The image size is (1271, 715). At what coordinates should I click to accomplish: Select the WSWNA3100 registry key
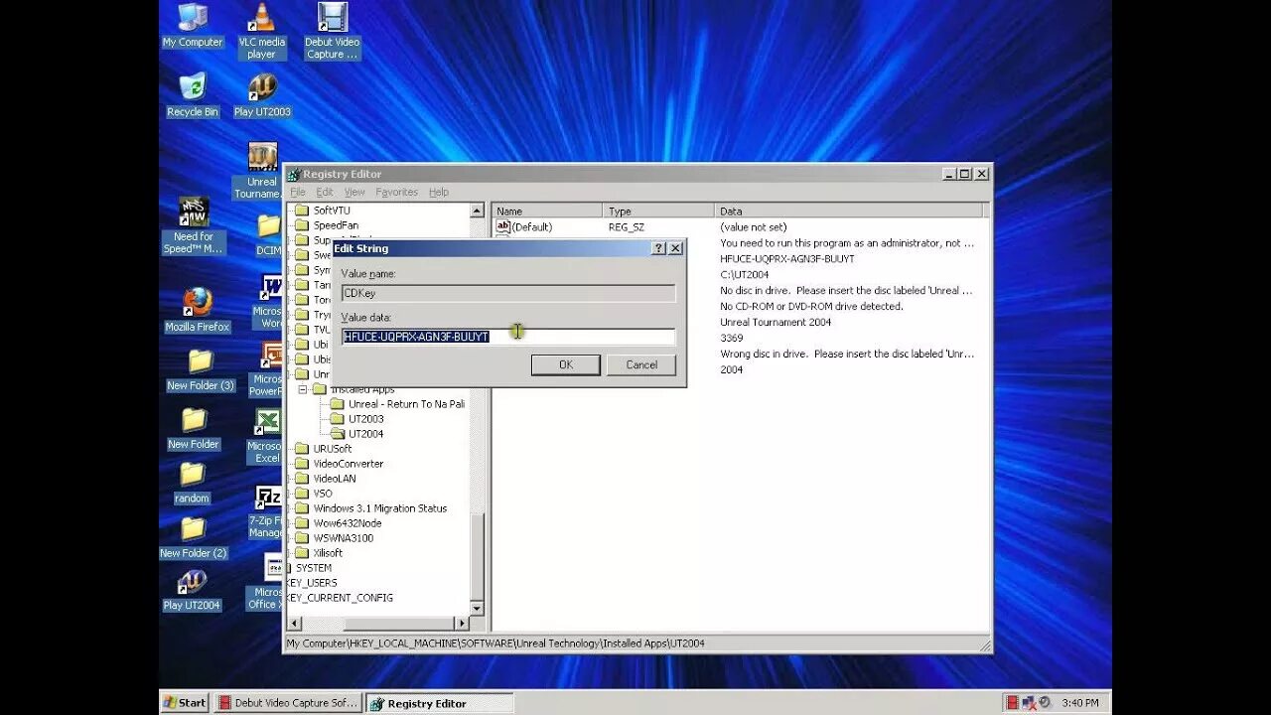click(344, 538)
